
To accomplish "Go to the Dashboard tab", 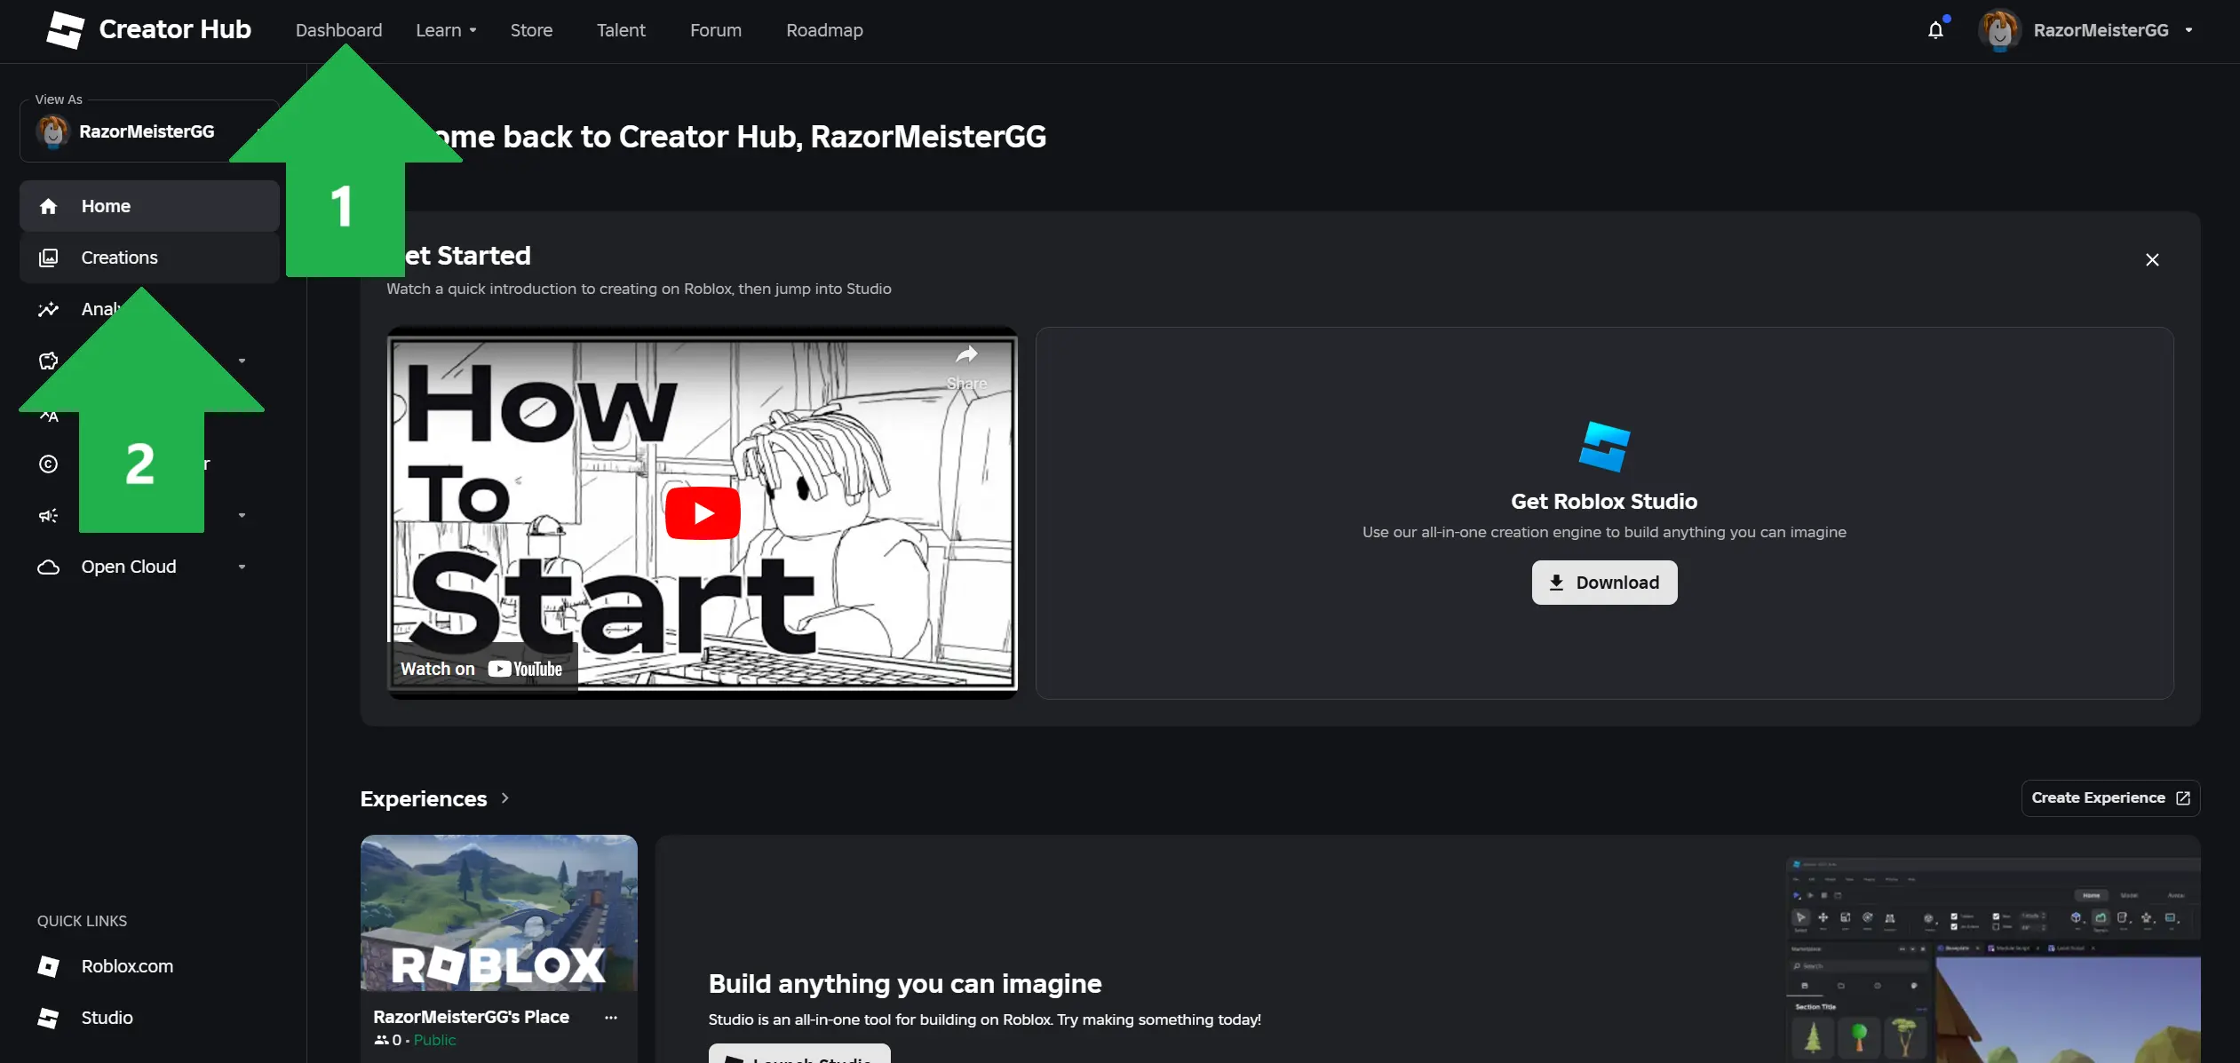I will click(338, 30).
